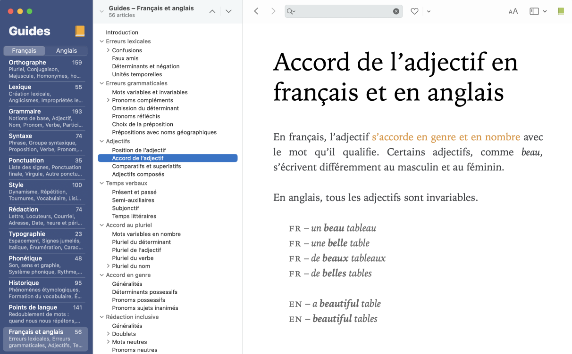Switch to the Anglais tab
Viewport: 572px width, 354px height.
coord(66,50)
